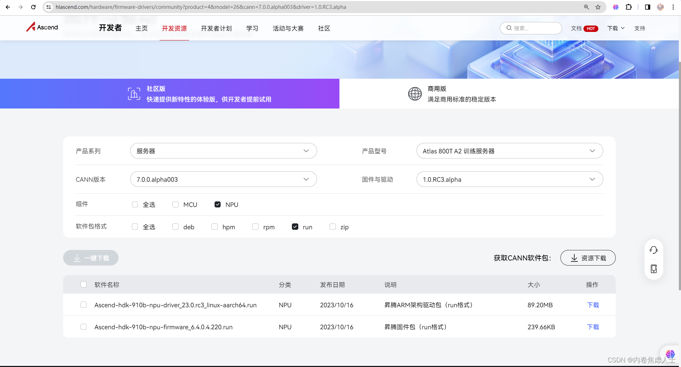Select the npu-driver_23.0.rc3 row checkbox
The height and width of the screenshot is (367, 681).
(84, 305)
